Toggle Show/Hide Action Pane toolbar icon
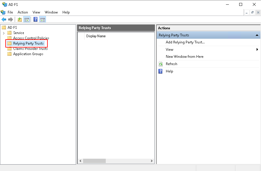 click(x=43, y=20)
